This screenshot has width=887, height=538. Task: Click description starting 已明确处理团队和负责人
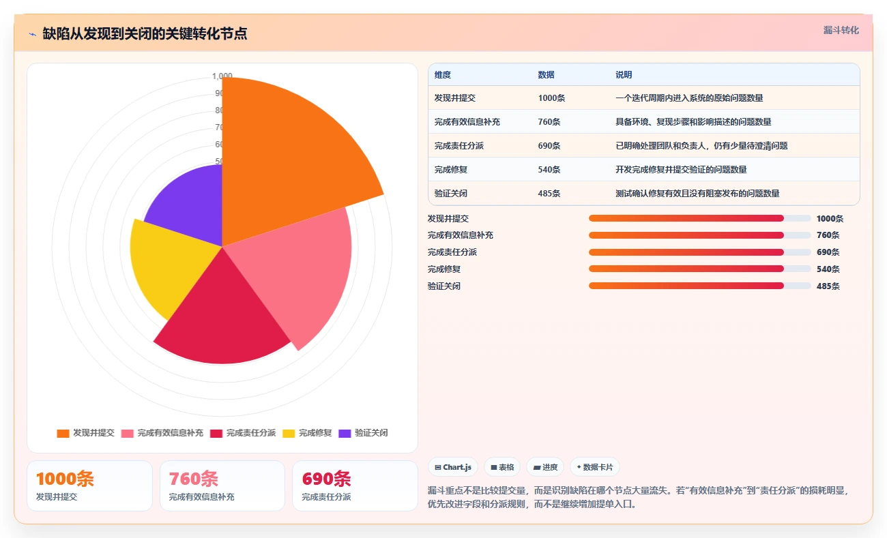[701, 146]
